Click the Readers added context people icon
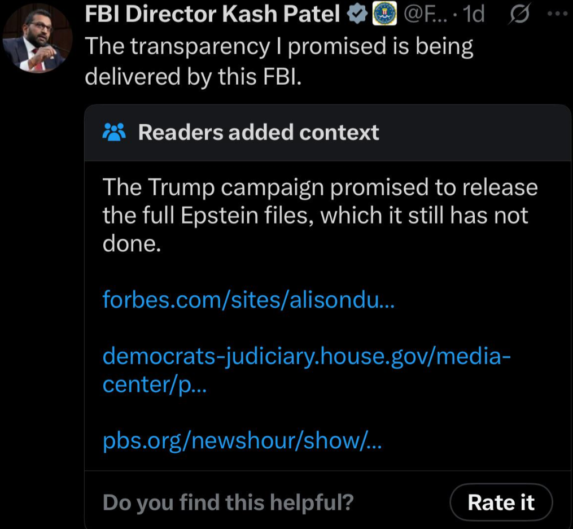573x529 pixels. coord(115,132)
